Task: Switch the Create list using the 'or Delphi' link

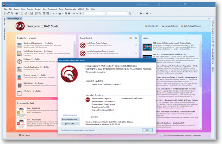Action: 33,38
